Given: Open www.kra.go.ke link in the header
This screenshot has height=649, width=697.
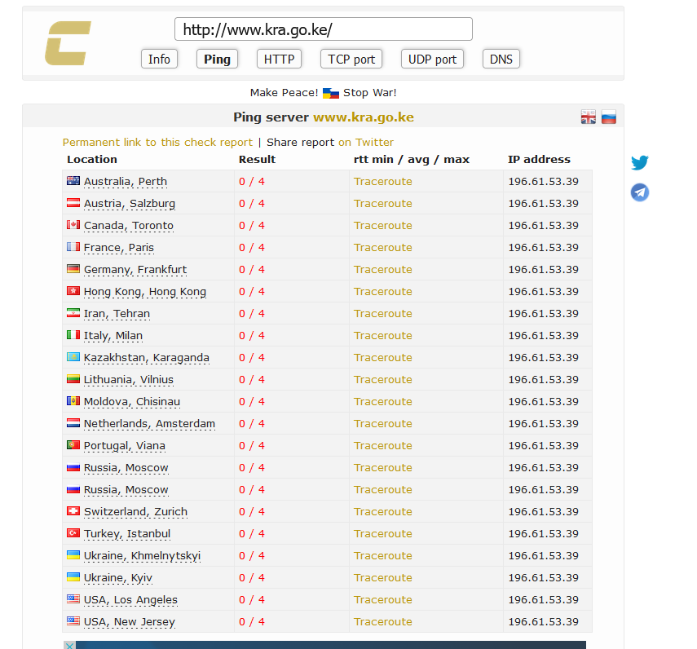Looking at the screenshot, I should (364, 117).
